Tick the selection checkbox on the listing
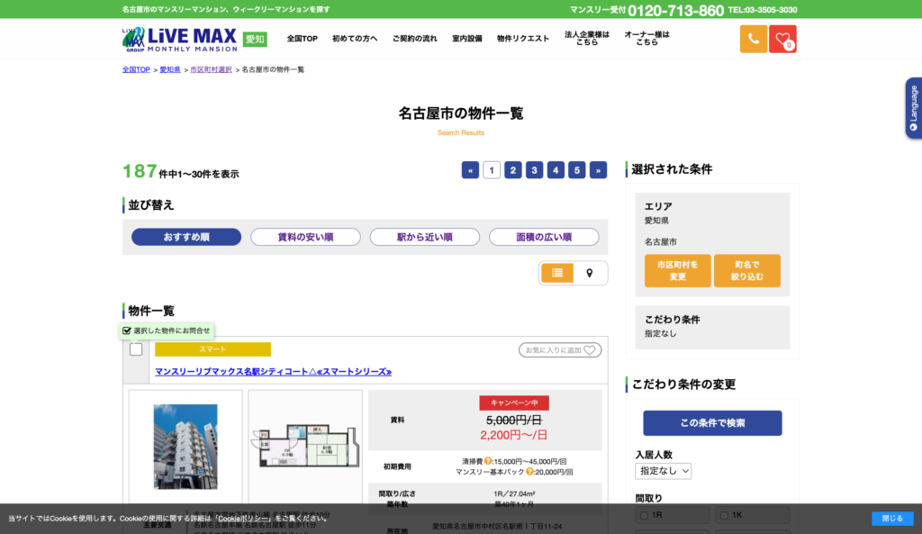This screenshot has height=534, width=922. [x=136, y=349]
